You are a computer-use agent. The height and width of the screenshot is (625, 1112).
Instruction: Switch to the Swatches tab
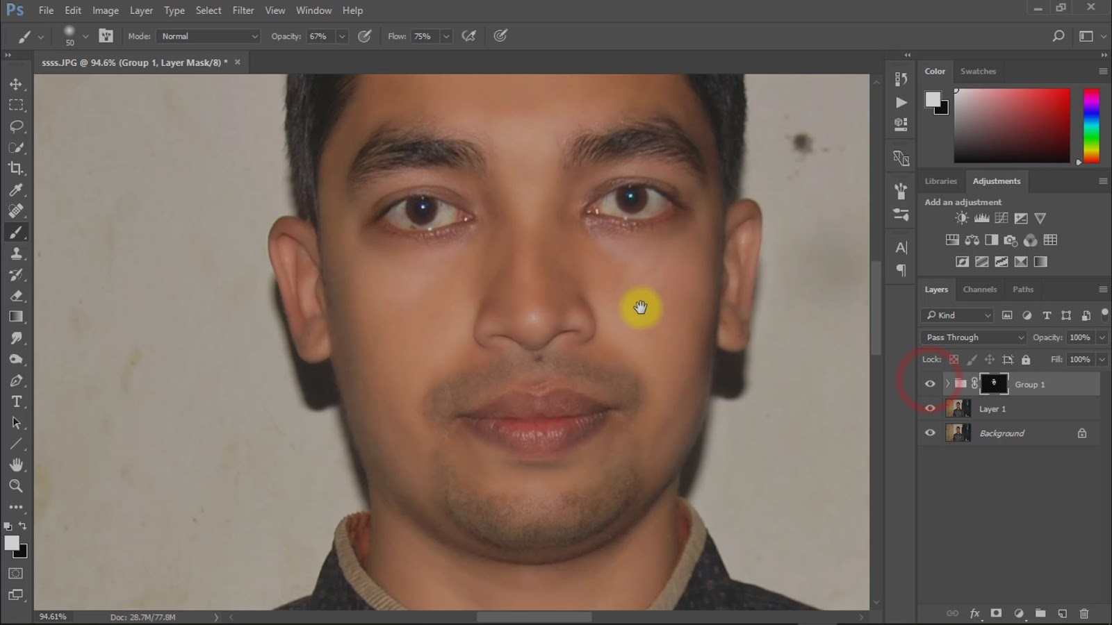click(978, 72)
